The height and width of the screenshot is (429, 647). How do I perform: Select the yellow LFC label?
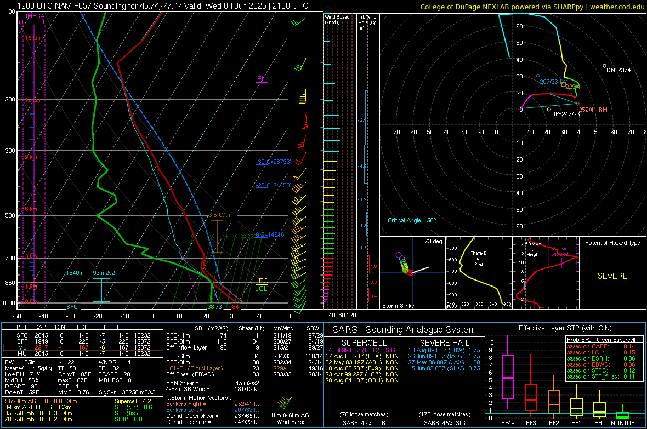pyautogui.click(x=261, y=281)
